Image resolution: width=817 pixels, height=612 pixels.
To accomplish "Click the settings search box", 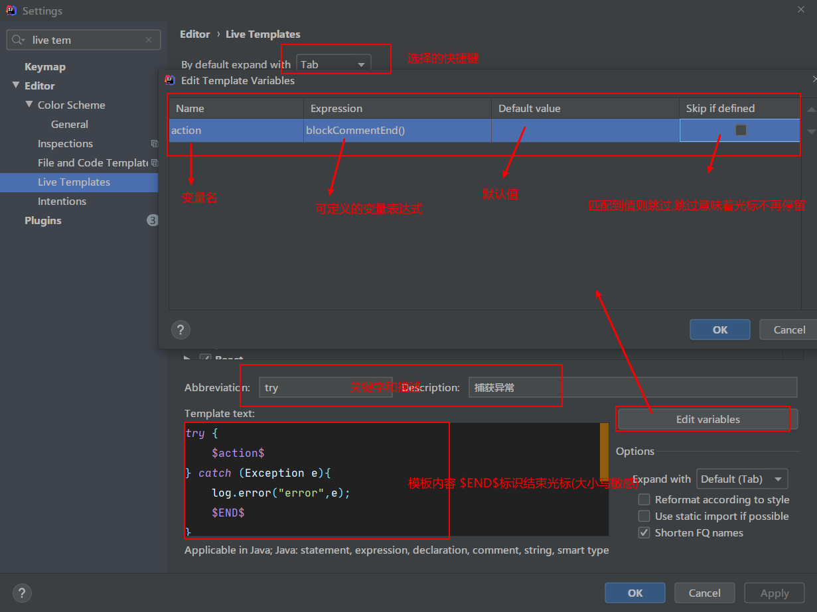I will 84,40.
